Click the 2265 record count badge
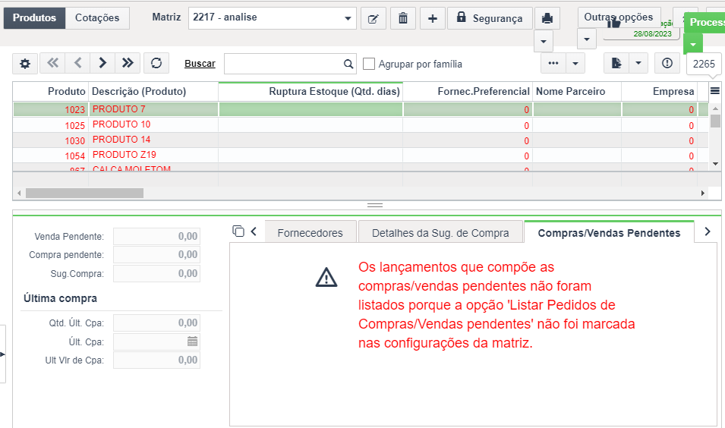The image size is (725, 428). (704, 65)
